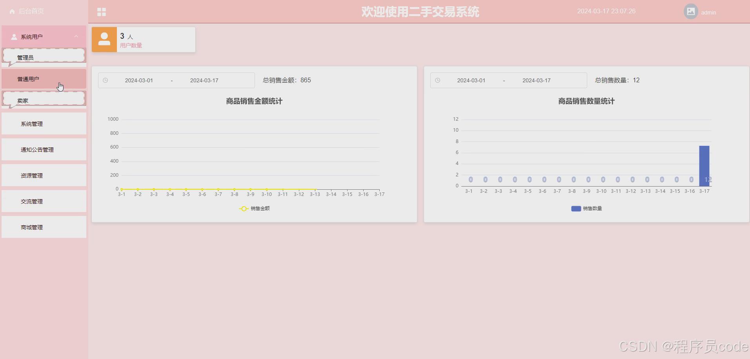
Task: Click the home icon beside 后台首页
Action: [12, 11]
